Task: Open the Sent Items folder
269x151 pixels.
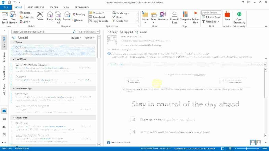Action: (4, 57)
